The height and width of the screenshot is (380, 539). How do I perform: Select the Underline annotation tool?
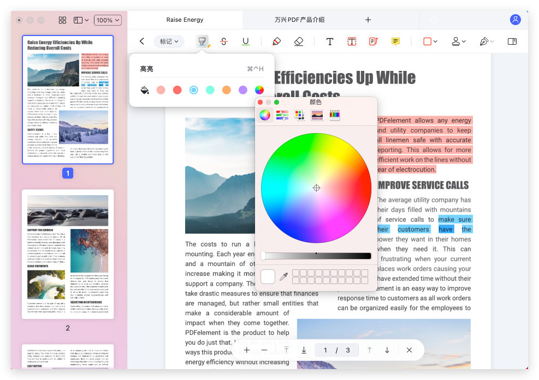(245, 41)
